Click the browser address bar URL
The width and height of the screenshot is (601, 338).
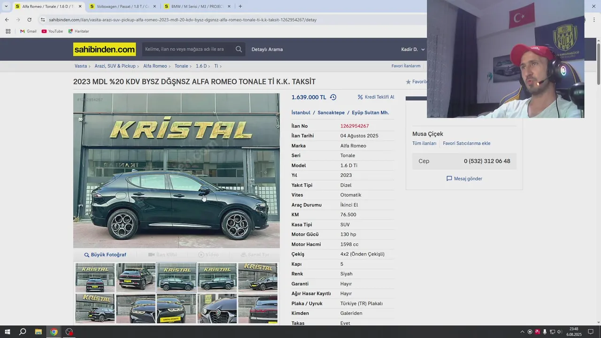[183, 20]
